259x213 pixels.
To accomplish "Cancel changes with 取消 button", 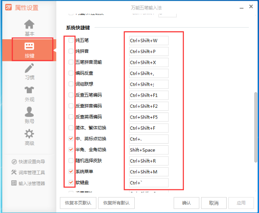I will (x=214, y=203).
